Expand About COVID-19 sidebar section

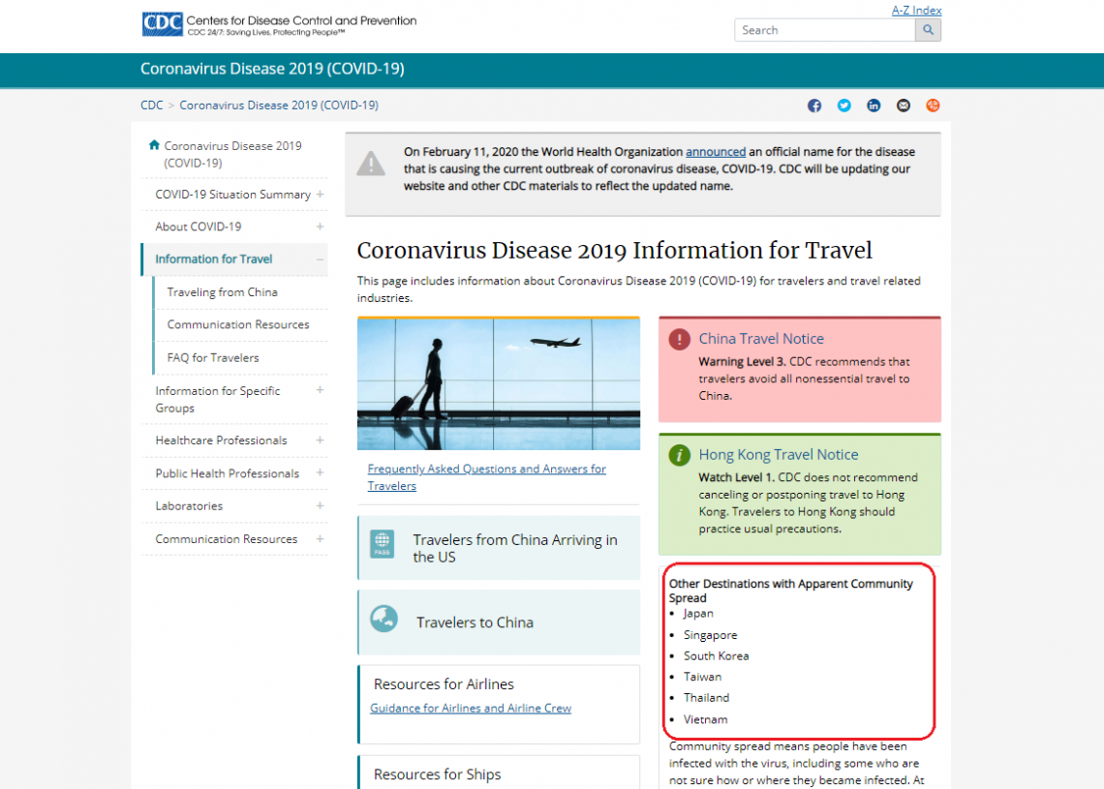pos(320,227)
